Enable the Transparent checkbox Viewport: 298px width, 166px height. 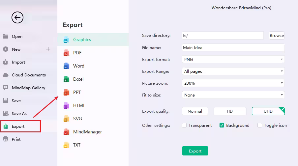coord(184,125)
